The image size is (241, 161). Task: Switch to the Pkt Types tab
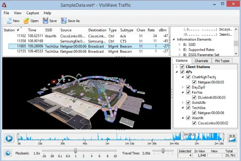(222, 61)
